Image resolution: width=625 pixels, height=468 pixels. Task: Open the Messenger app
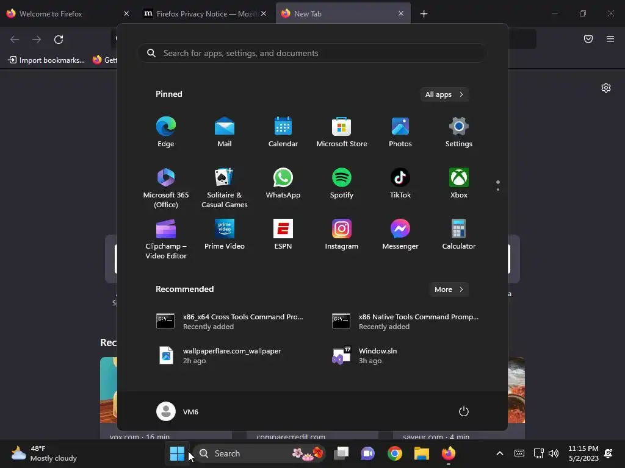[x=400, y=235]
